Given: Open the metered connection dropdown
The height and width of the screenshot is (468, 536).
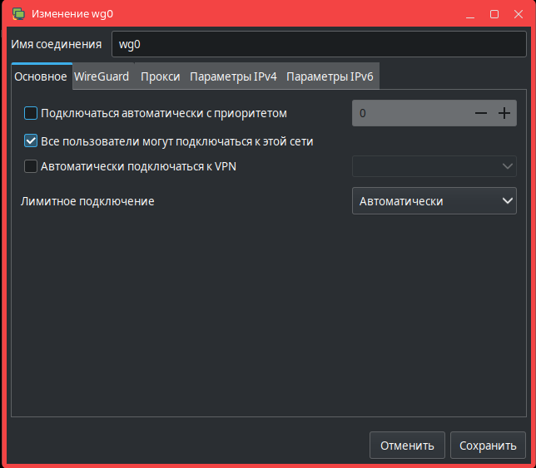Looking at the screenshot, I should click(434, 201).
